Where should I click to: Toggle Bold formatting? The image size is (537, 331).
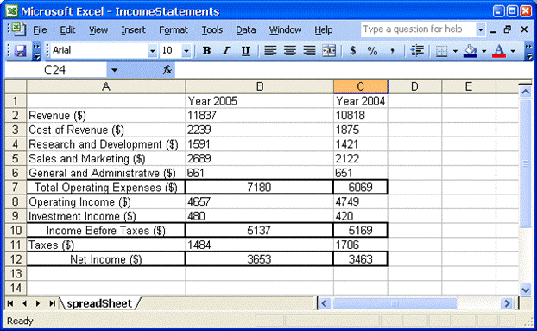(x=206, y=51)
